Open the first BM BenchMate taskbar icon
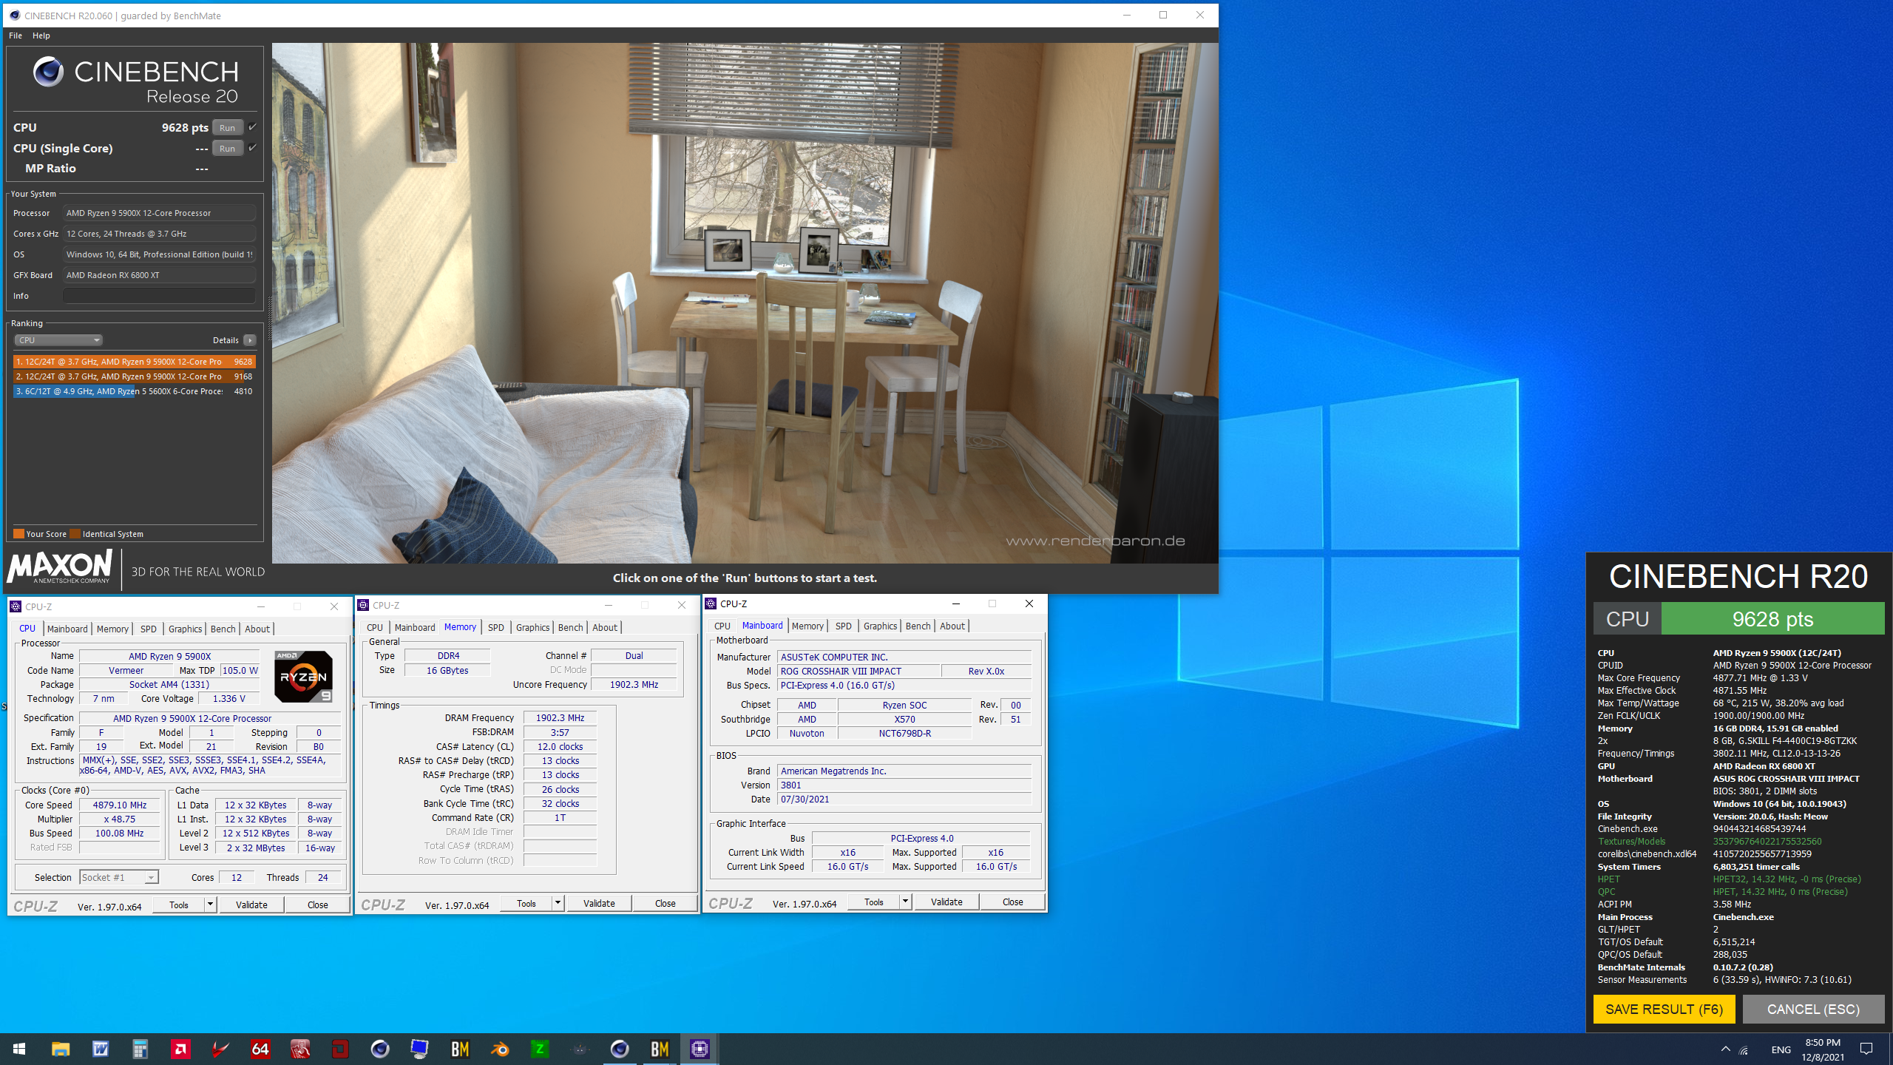The image size is (1893, 1065). (x=460, y=1049)
